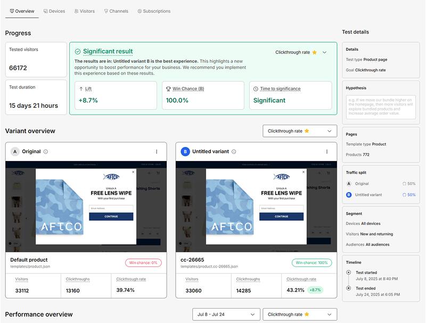Click the green checkmark Significant result icon
Viewport: 426px width, 323px height.
tap(78, 52)
